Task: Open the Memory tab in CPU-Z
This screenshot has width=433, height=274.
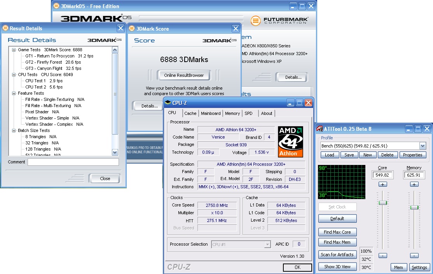Action: [x=232, y=113]
